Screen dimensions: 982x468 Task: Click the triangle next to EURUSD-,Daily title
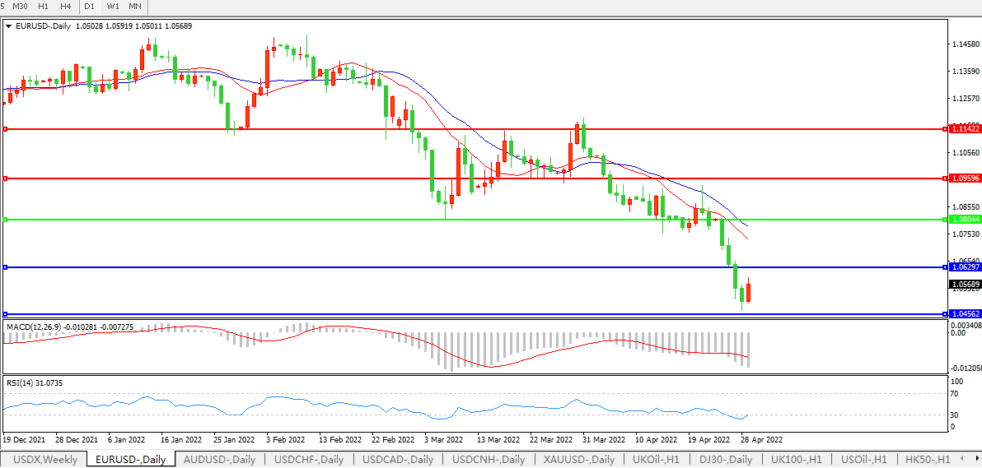click(9, 26)
